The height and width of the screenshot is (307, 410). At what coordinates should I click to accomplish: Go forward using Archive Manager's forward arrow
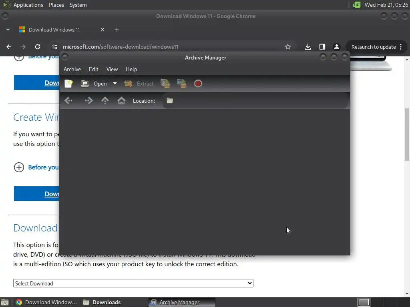[x=88, y=100]
